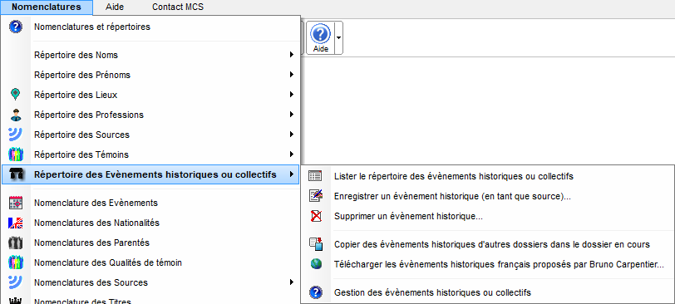
Task: Click the arch icon of Répertoire des Evènements historiques
Action: coord(16,174)
